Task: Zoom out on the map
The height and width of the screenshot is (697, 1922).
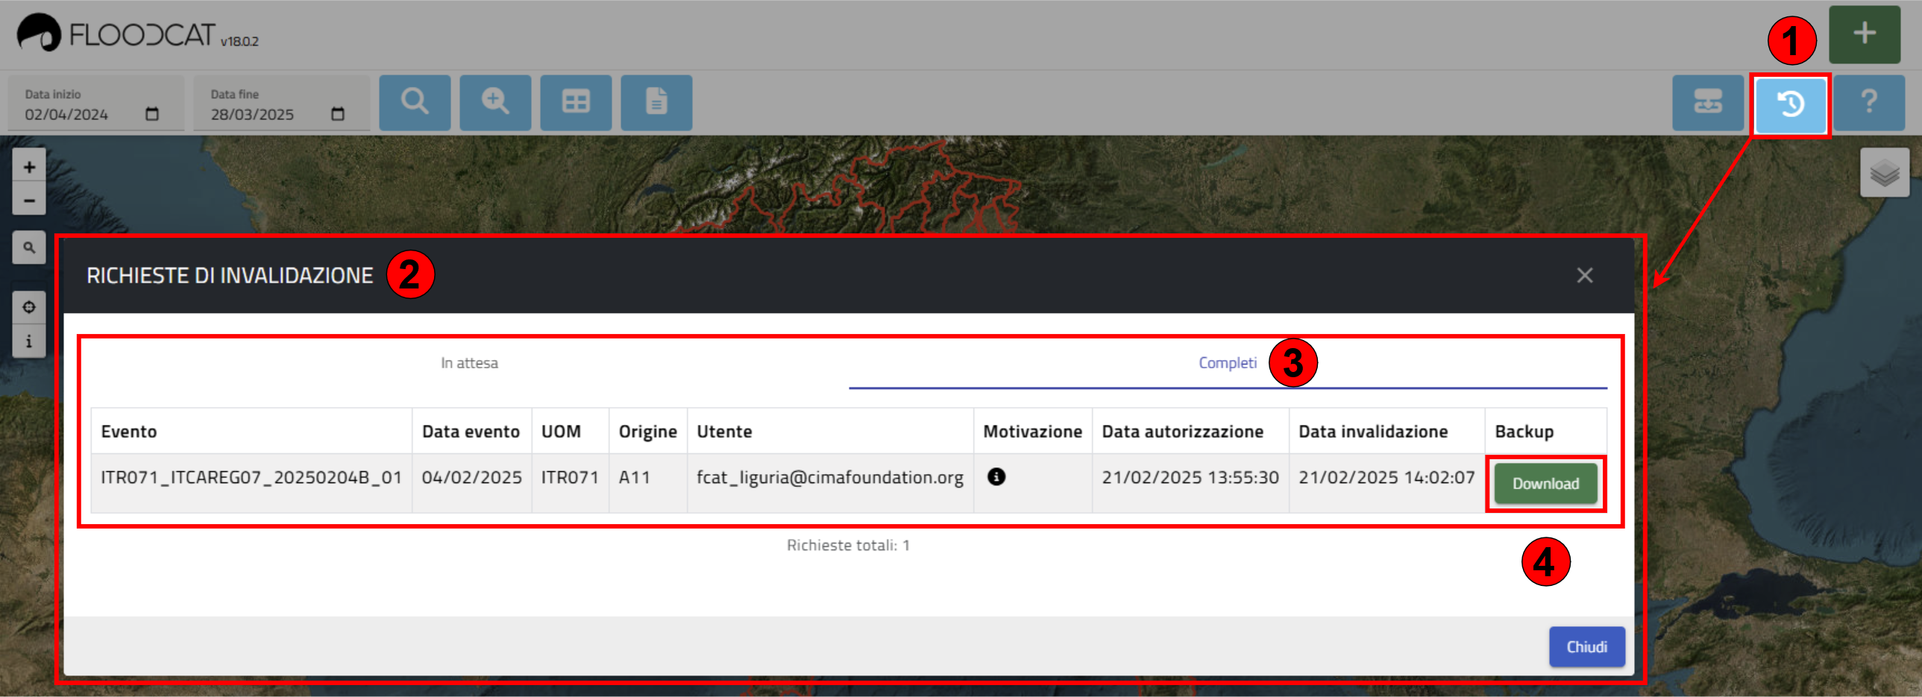Action: tap(29, 201)
